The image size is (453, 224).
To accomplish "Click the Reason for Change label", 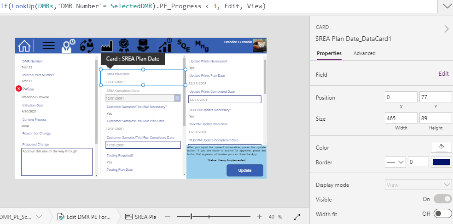I will pyautogui.click(x=36, y=133).
